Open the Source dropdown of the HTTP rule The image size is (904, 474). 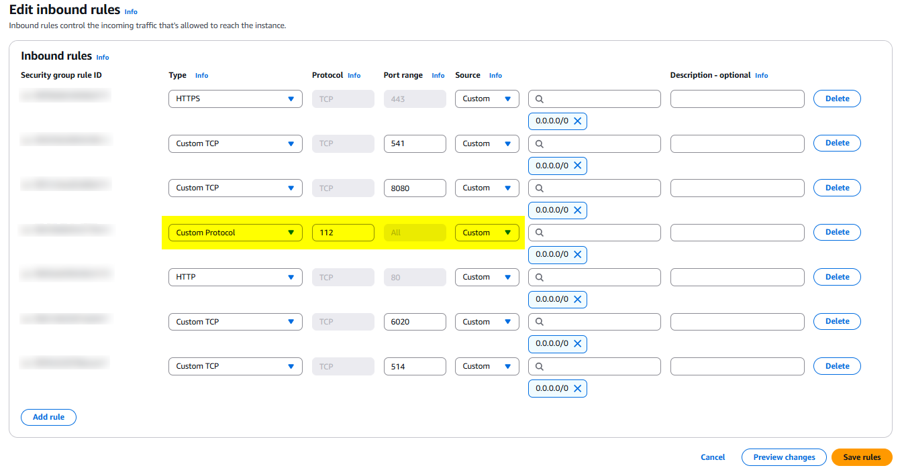(487, 277)
